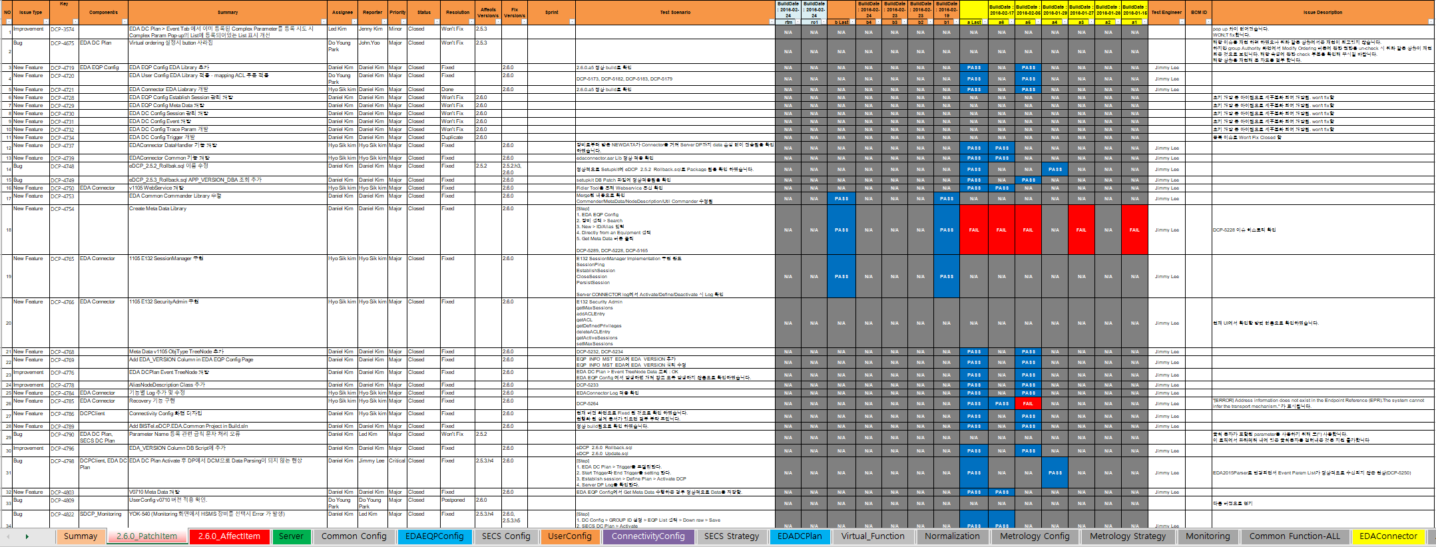Open the Affects Version/s filter dropdown
1436x547 pixels.
tap(498, 22)
